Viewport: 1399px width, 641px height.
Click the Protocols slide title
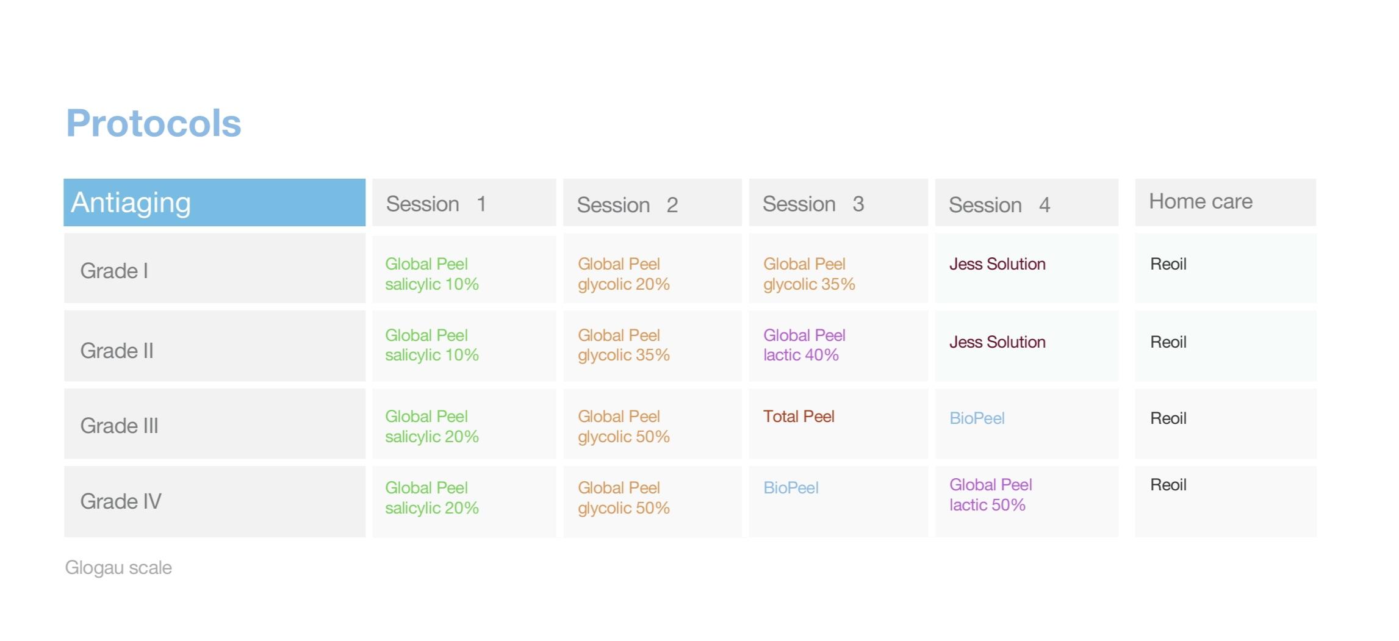tap(154, 124)
